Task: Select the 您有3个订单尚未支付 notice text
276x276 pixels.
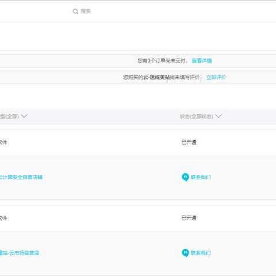Action: pyautogui.click(x=163, y=61)
